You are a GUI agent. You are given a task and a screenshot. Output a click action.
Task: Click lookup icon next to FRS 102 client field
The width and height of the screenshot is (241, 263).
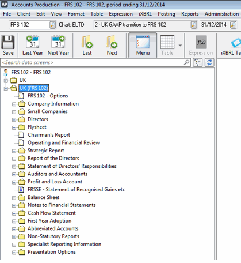[52, 25]
